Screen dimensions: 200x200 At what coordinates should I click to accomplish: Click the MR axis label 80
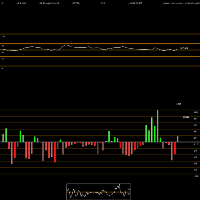click(x=195, y=119)
